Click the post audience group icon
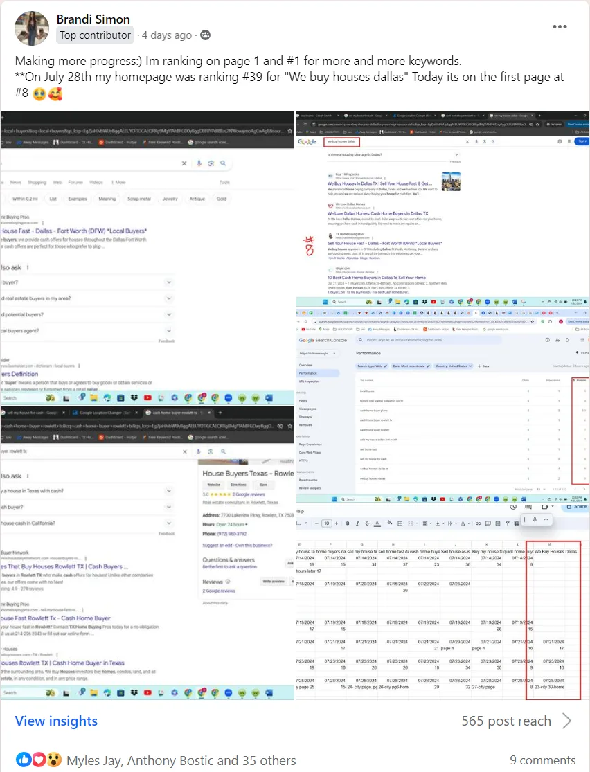The width and height of the screenshot is (590, 772). click(x=205, y=35)
